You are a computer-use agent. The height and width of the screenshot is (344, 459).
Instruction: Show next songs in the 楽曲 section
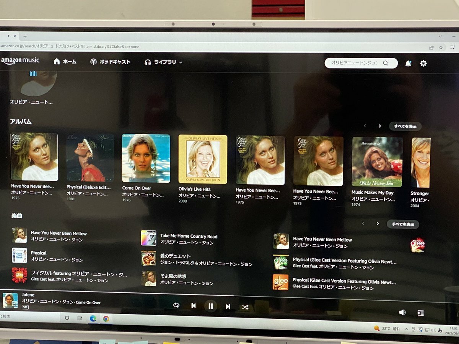(x=378, y=224)
